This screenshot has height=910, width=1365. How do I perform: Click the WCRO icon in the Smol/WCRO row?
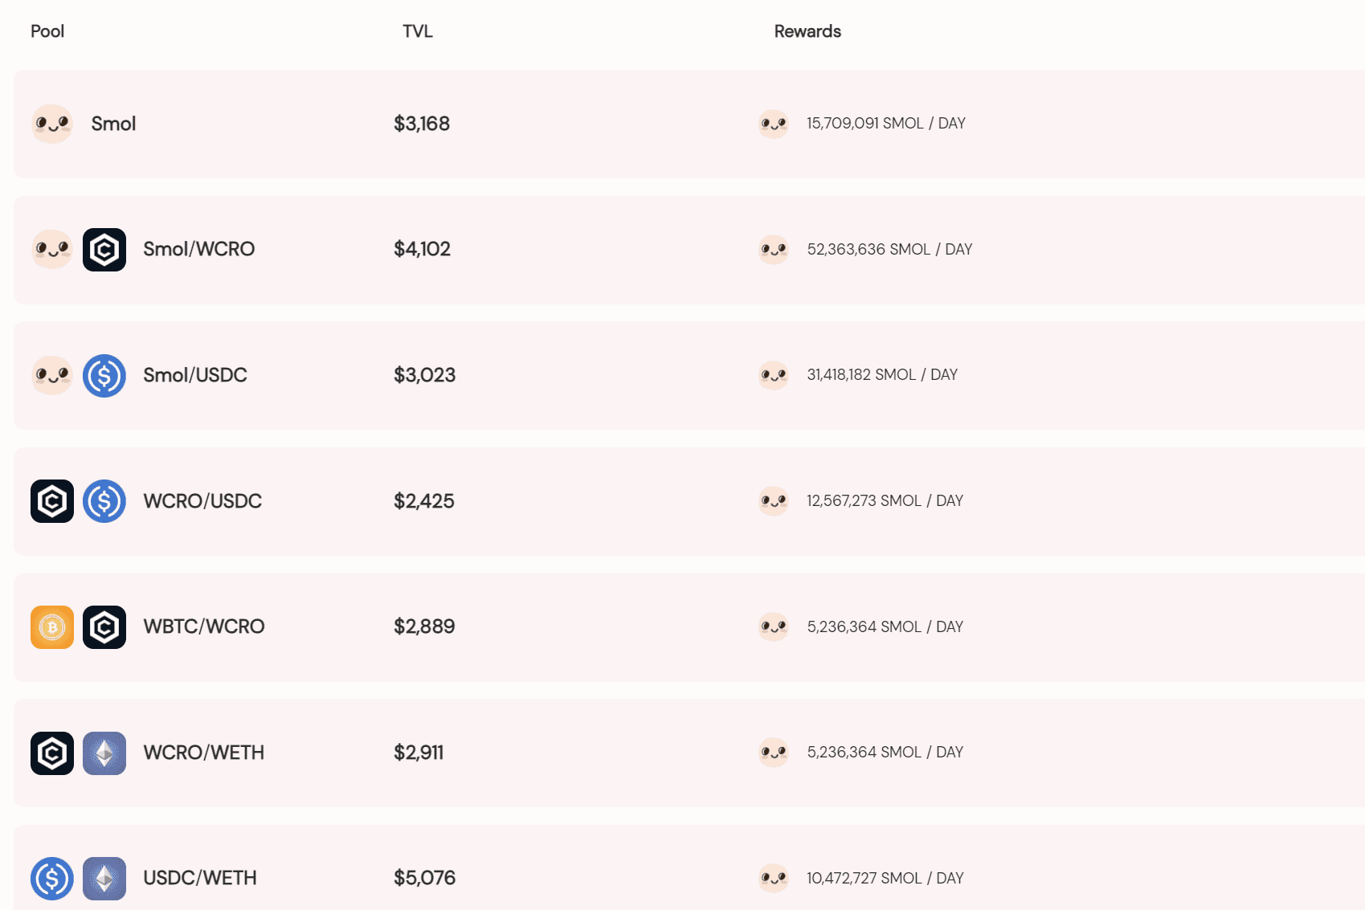(104, 250)
